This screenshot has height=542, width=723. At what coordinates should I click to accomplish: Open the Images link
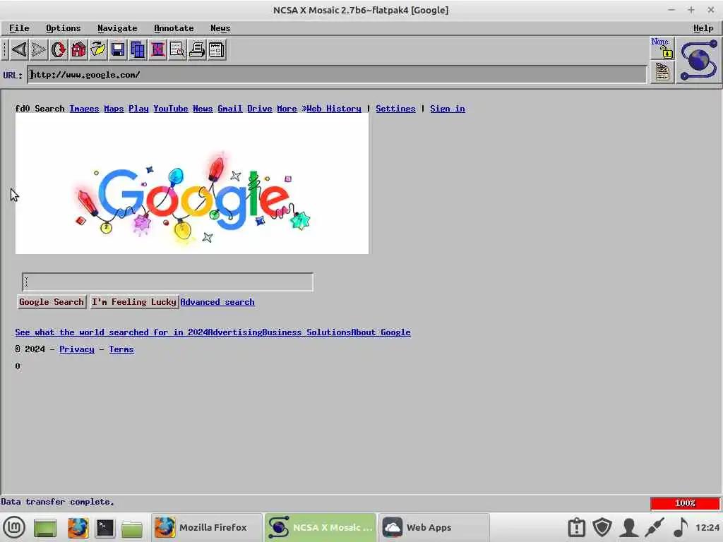tap(85, 109)
